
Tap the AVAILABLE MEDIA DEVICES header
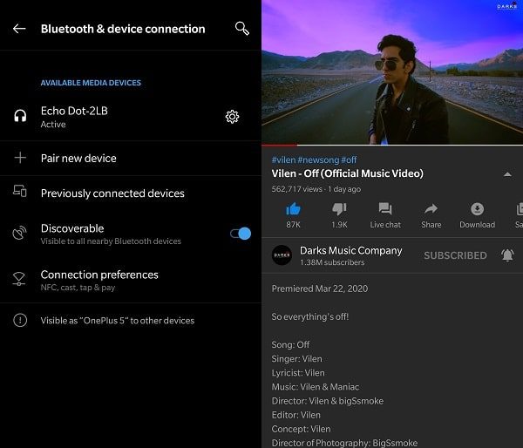click(x=91, y=83)
